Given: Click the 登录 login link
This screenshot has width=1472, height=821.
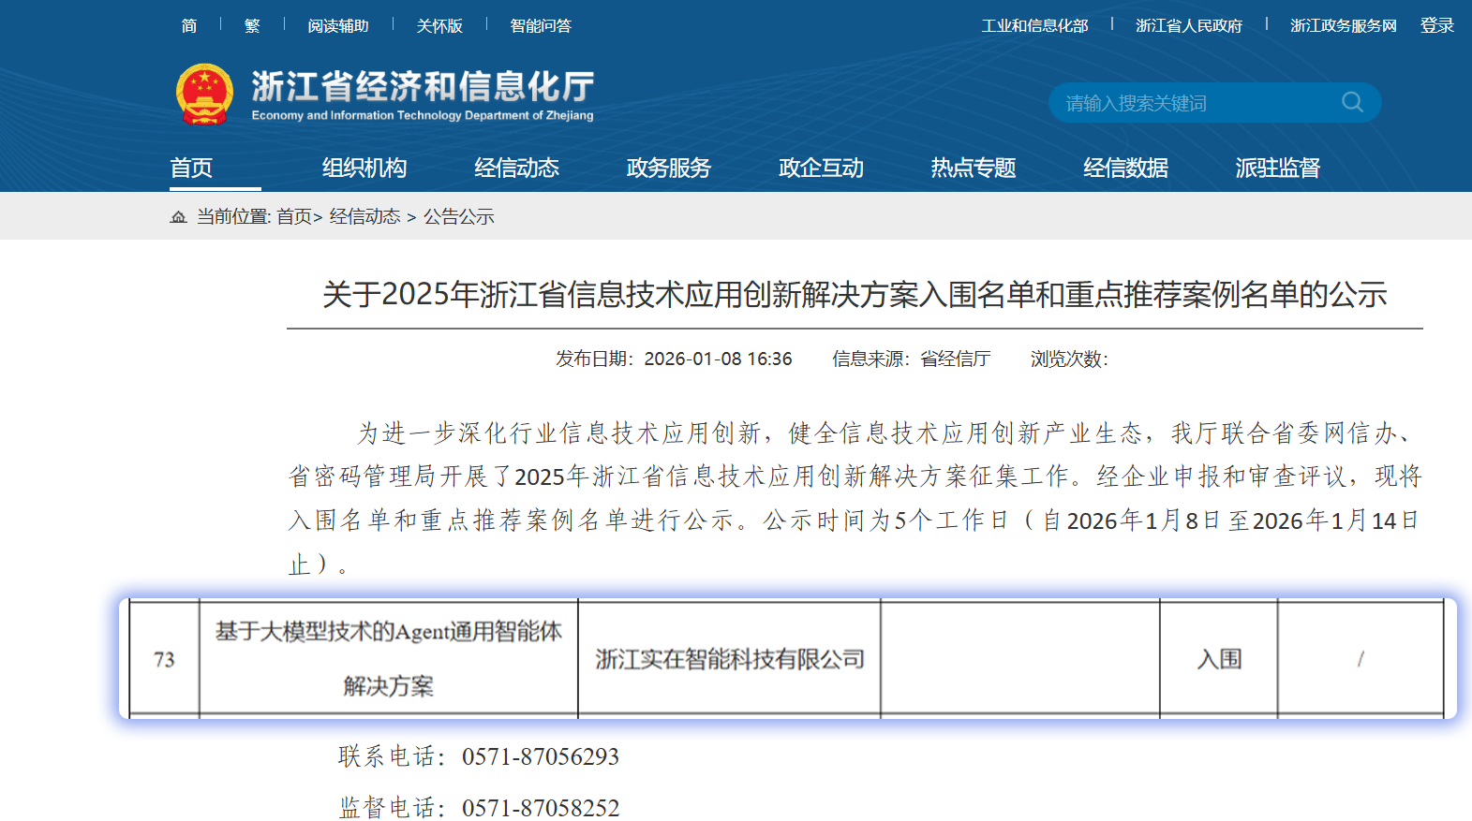Looking at the screenshot, I should tap(1436, 26).
